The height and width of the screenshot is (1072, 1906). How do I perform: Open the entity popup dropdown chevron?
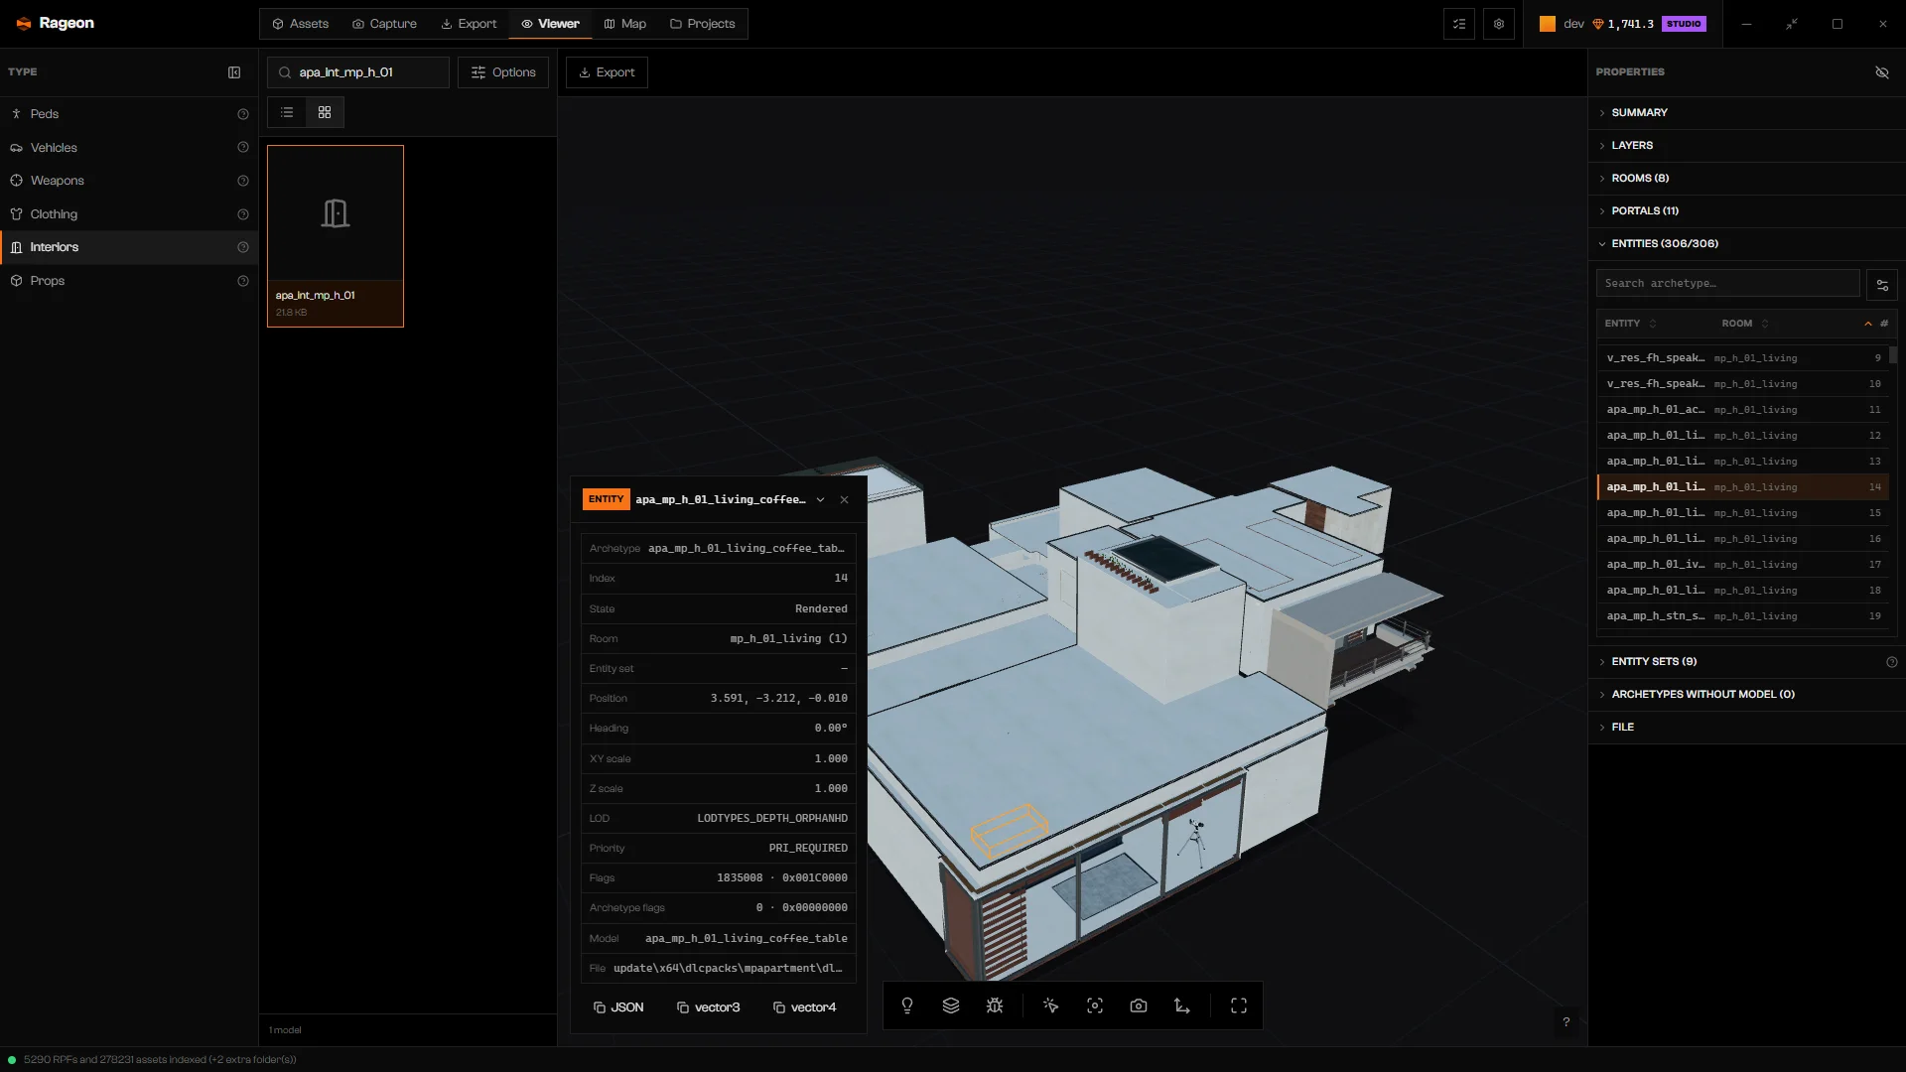(820, 499)
